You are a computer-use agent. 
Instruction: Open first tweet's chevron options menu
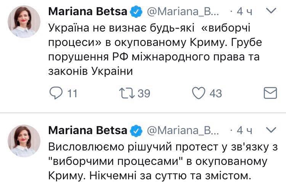coord(270,12)
